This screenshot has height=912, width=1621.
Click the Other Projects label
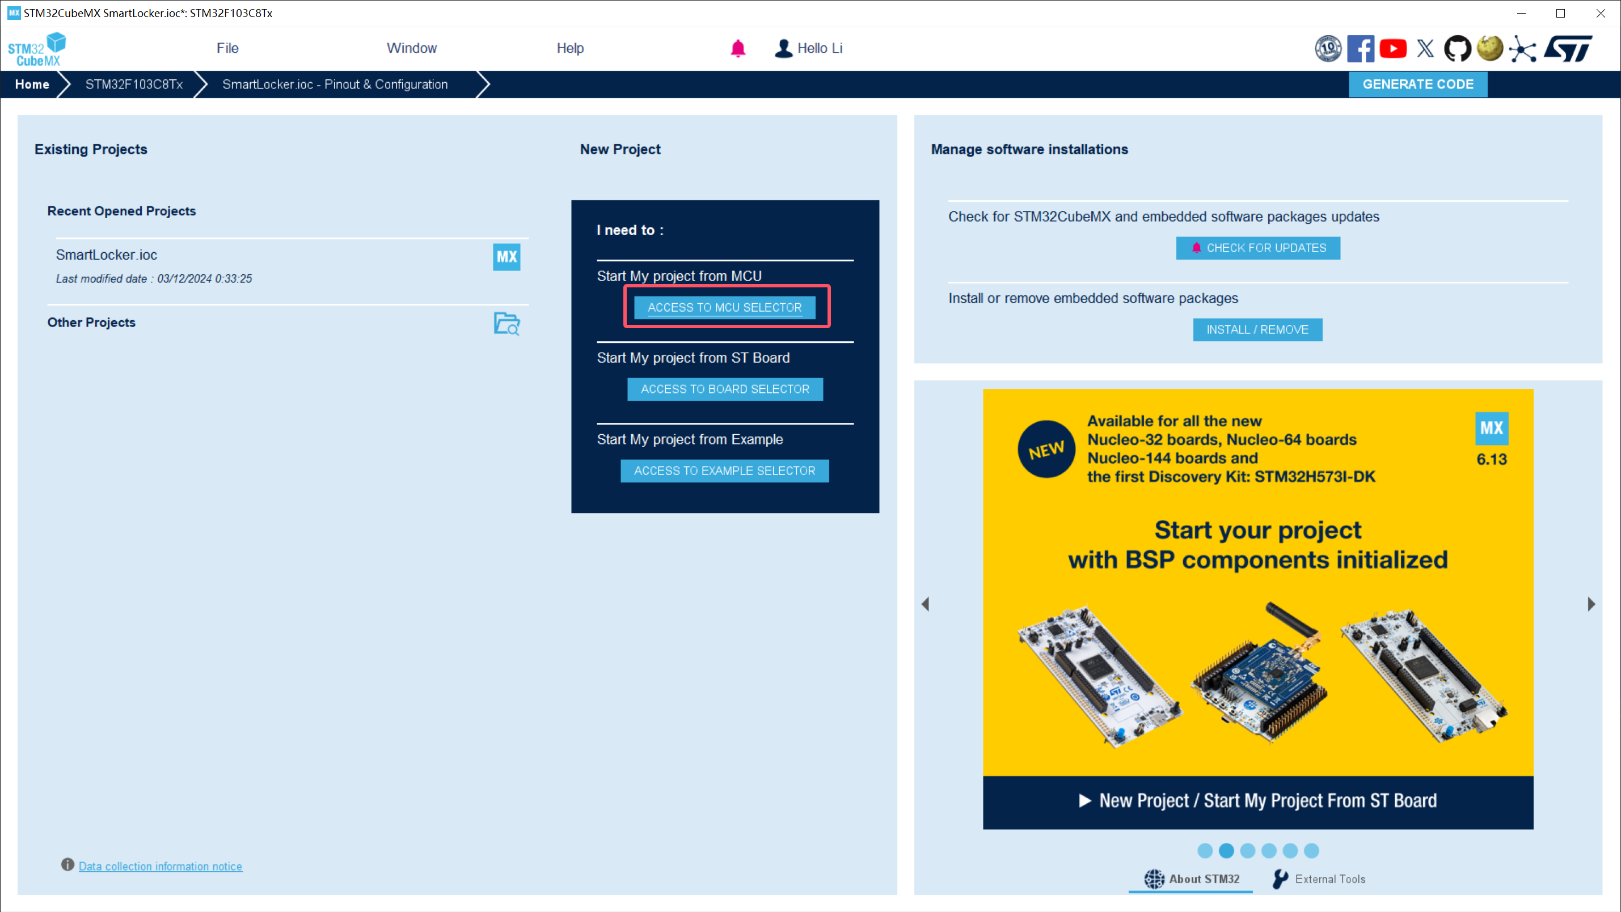(91, 323)
